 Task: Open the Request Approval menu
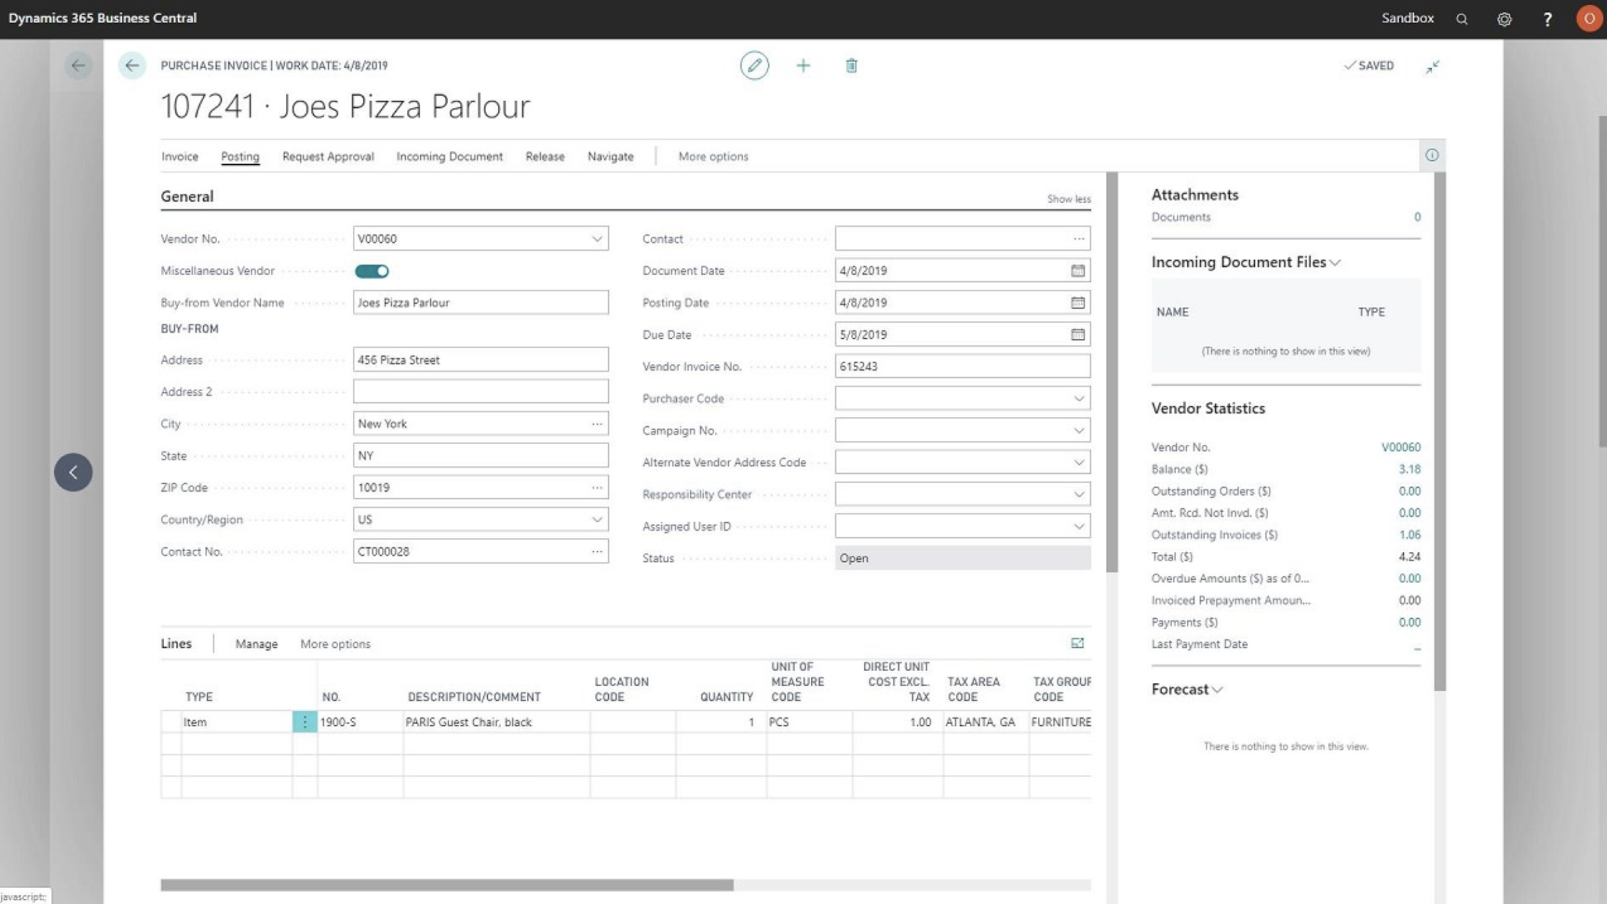(328, 157)
